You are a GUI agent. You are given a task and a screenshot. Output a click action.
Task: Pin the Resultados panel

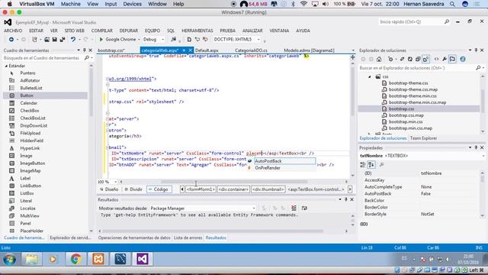pyautogui.click(x=345, y=199)
